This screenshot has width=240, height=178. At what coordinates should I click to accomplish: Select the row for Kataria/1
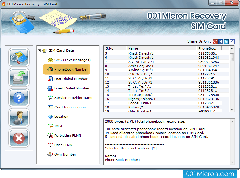coord(167,107)
